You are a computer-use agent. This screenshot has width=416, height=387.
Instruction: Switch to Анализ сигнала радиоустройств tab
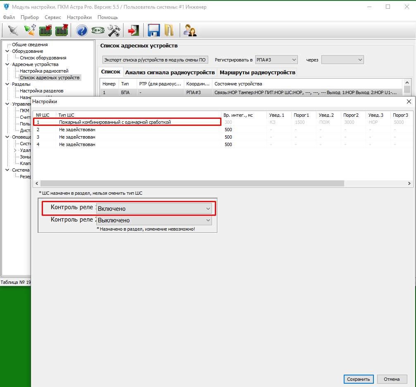(170, 72)
